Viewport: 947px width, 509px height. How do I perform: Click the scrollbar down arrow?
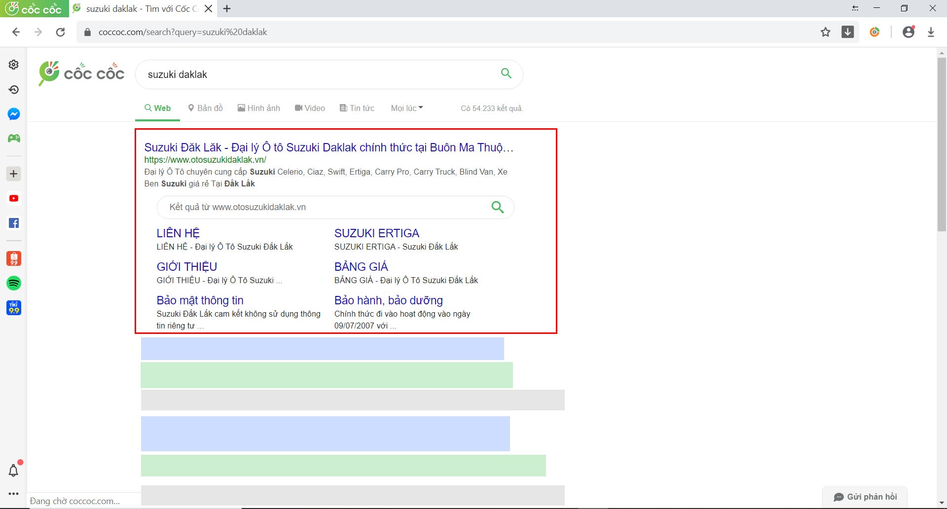click(x=942, y=503)
